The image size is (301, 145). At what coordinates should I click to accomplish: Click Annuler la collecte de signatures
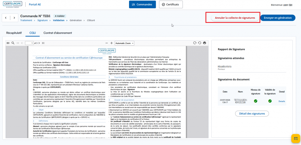pyautogui.click(x=235, y=18)
